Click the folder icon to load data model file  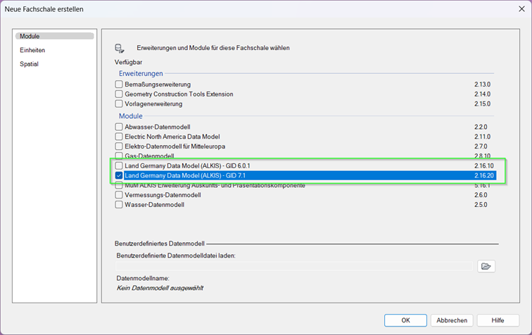[486, 266]
